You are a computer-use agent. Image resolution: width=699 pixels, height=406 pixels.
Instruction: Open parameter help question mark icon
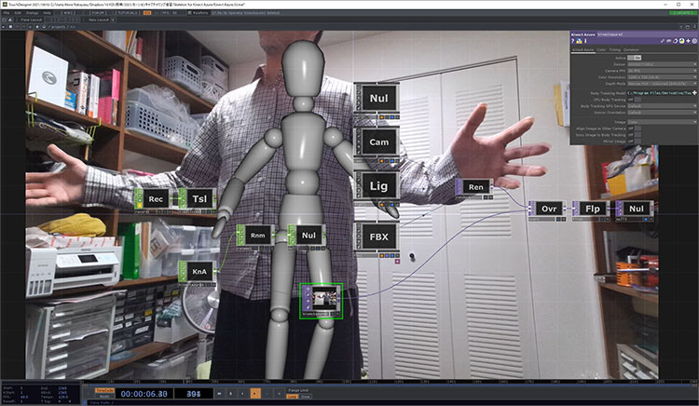point(573,41)
